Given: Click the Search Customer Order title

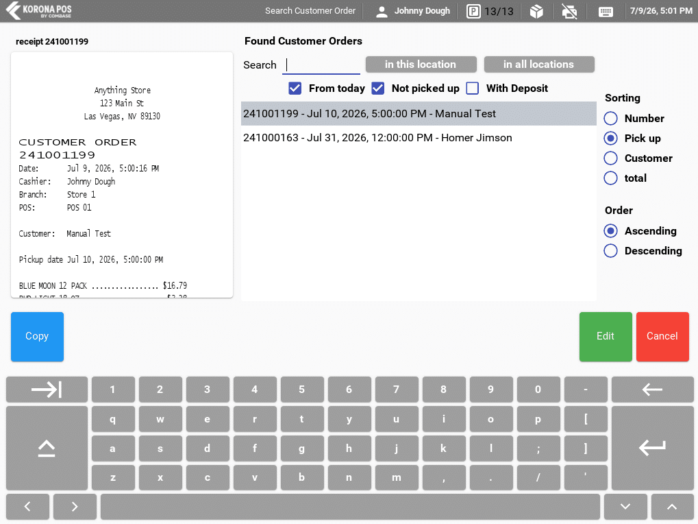Looking at the screenshot, I should pyautogui.click(x=310, y=11).
